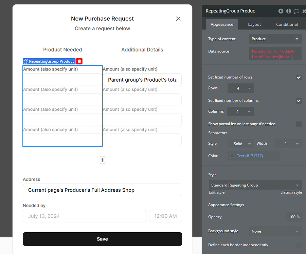The image size is (306, 254).
Task: Switch to the Layout tab
Action: tap(254, 24)
